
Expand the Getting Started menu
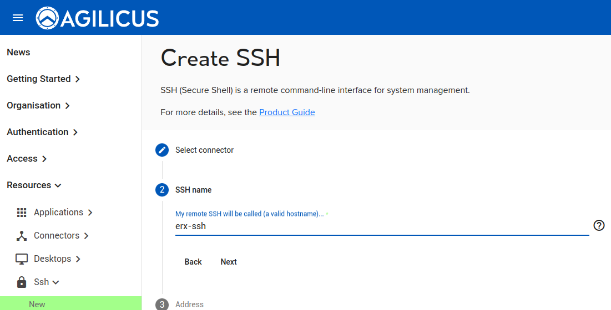pos(43,79)
